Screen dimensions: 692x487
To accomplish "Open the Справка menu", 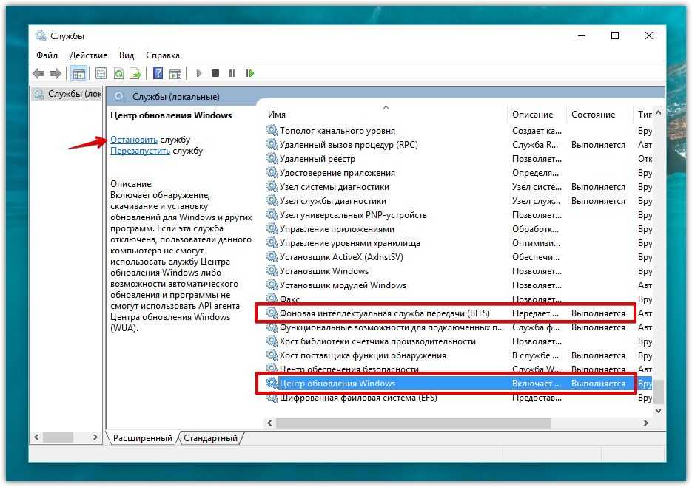I will click(x=162, y=55).
